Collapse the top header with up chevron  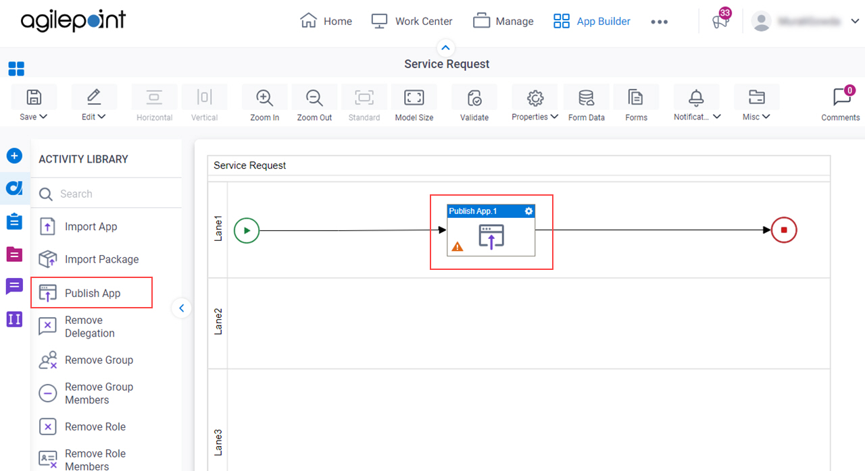pos(446,48)
